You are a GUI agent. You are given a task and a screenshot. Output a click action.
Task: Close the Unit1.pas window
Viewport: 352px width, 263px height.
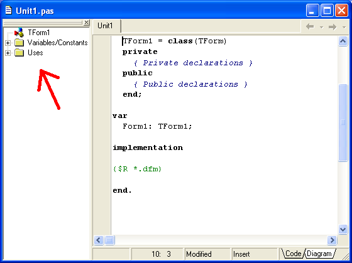341,10
